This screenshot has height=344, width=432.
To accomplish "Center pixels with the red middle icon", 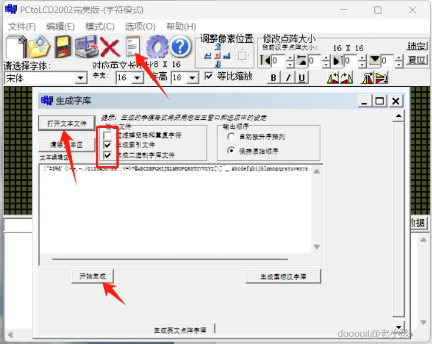I will click(x=217, y=56).
